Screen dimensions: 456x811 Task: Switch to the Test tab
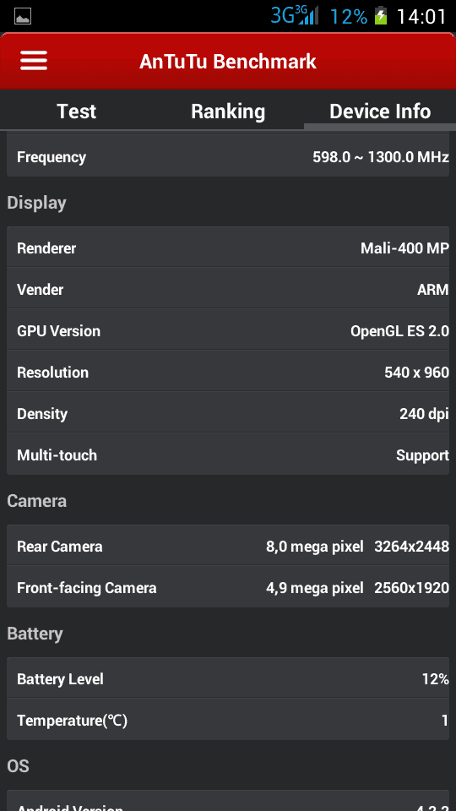(77, 112)
